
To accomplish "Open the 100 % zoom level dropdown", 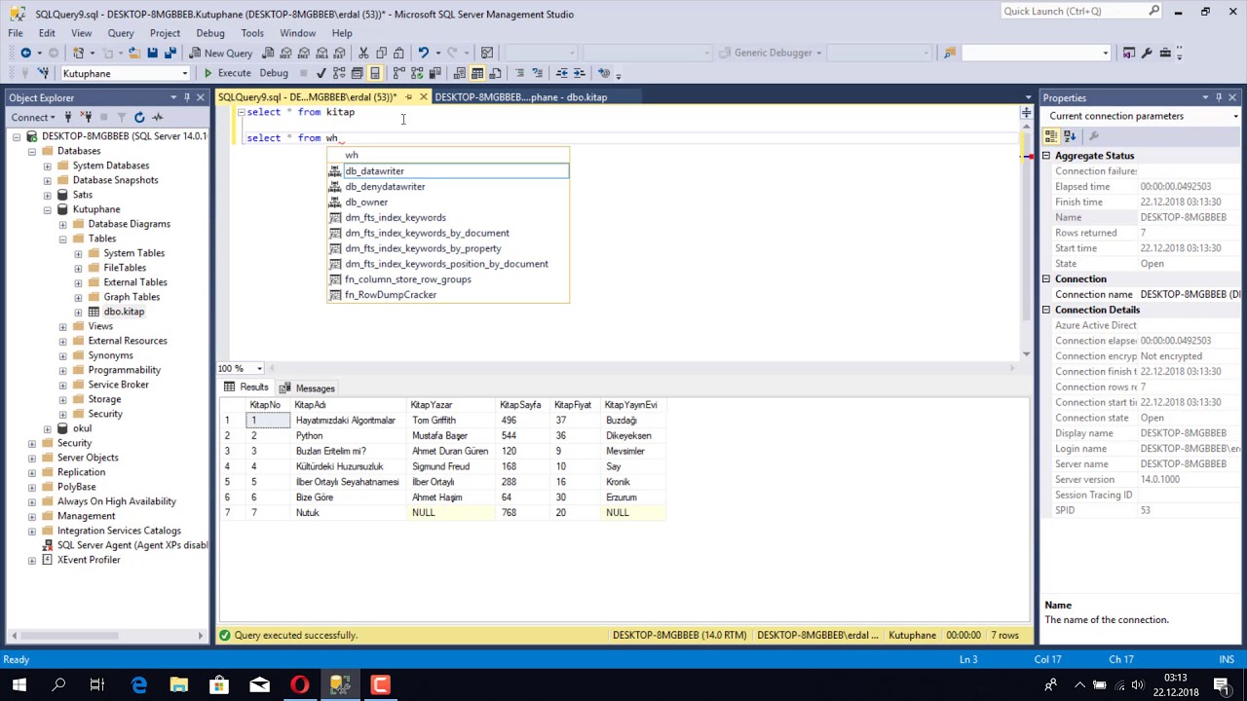I will 259,369.
